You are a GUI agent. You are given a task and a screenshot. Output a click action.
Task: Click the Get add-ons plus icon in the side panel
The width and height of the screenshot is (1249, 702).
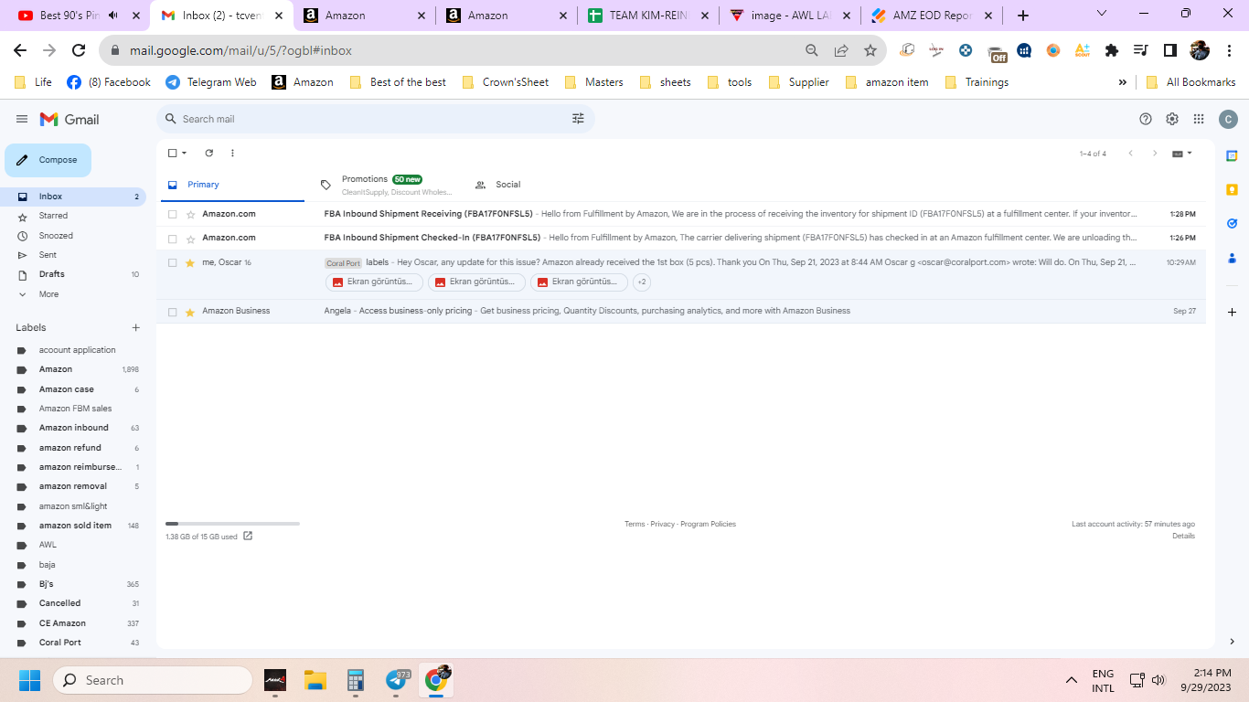[1232, 312]
